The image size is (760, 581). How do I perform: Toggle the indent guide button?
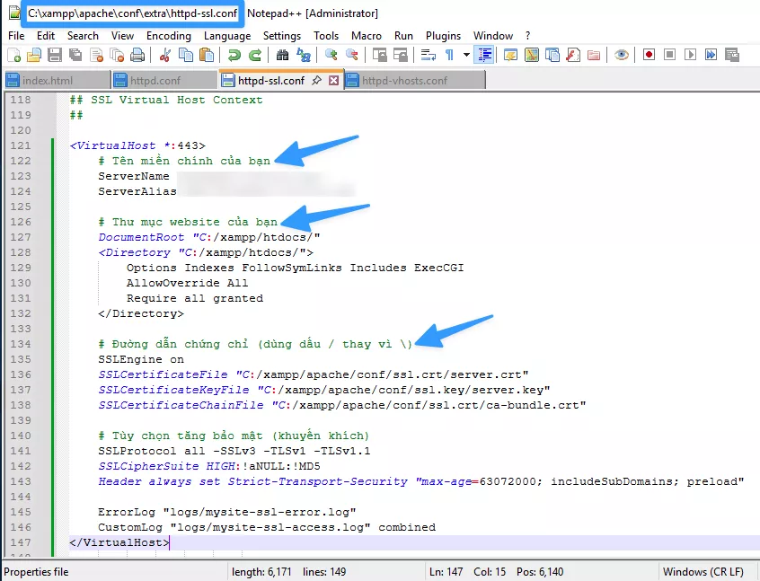485,55
